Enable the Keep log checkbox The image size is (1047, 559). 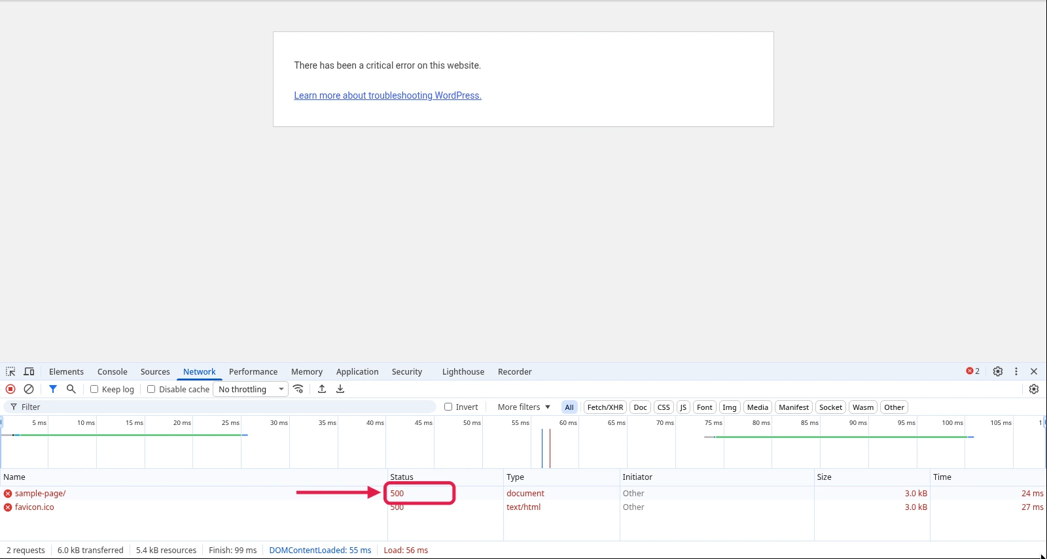coord(94,389)
